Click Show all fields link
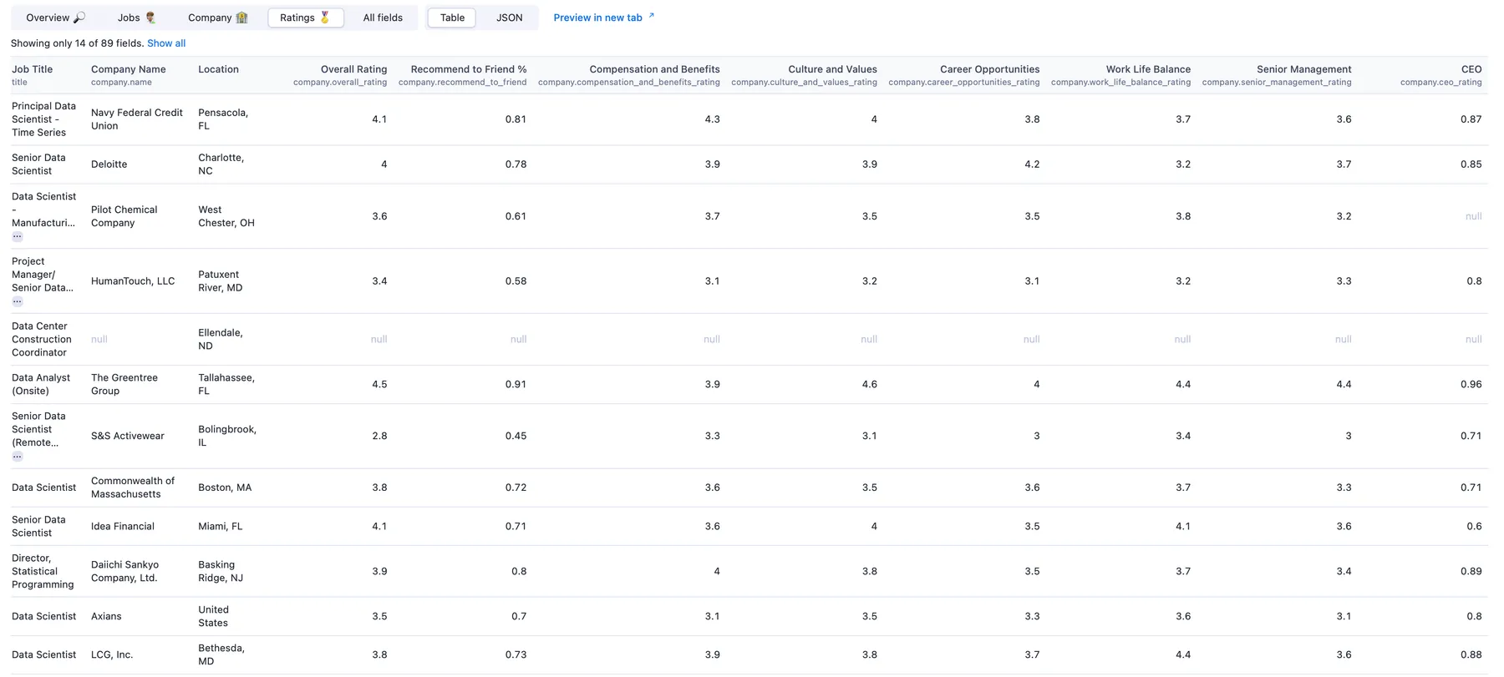 click(x=166, y=43)
